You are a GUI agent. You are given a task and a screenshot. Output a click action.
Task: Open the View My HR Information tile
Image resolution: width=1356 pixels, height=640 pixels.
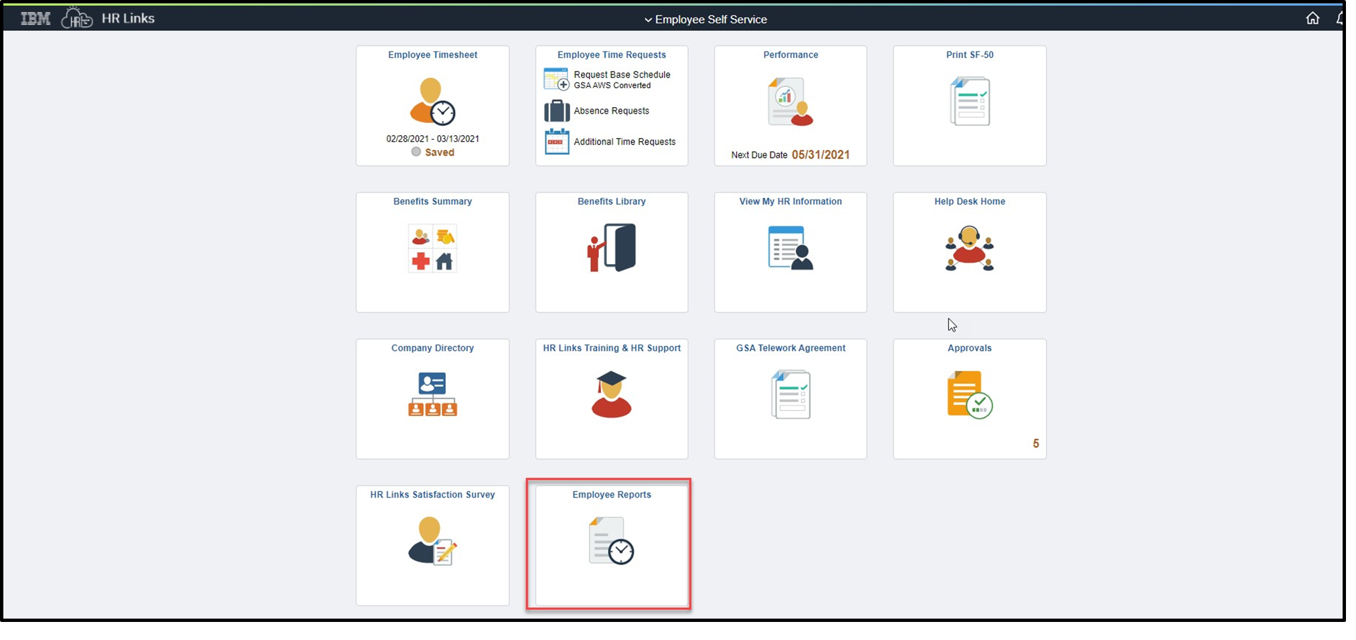[x=790, y=251]
